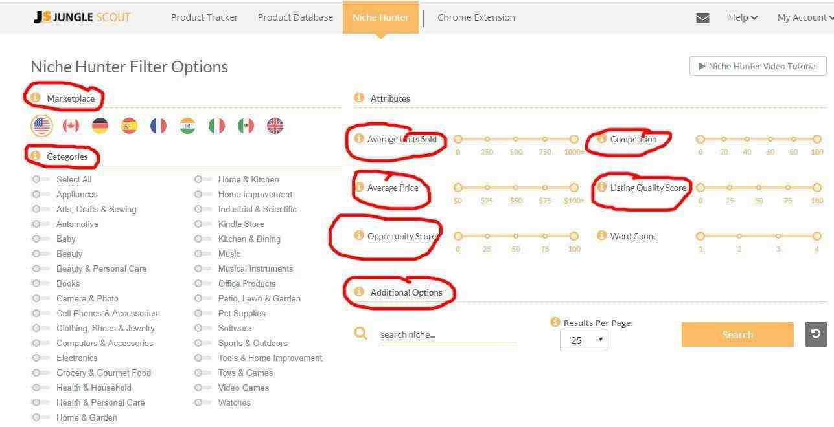
Task: Click info icon beside Average Price
Action: [358, 187]
